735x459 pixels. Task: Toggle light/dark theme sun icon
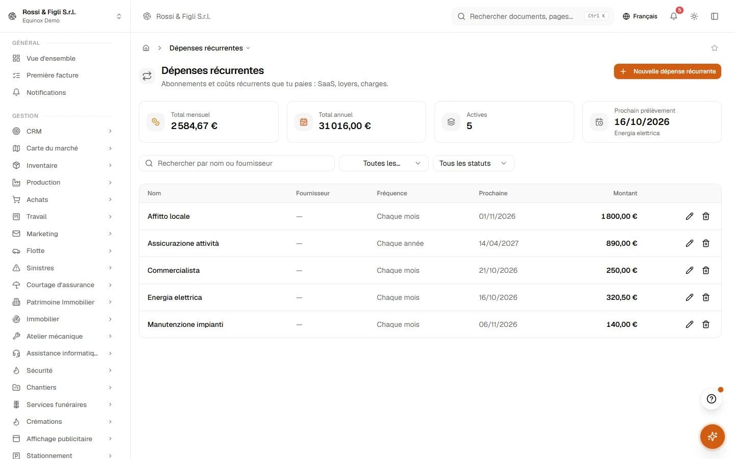click(x=694, y=16)
